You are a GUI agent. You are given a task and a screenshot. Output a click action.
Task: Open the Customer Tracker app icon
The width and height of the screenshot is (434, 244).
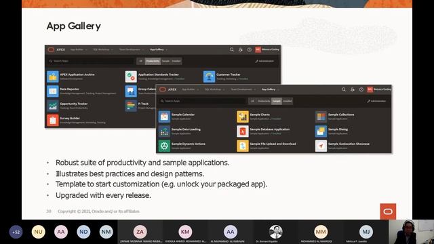[x=209, y=77]
